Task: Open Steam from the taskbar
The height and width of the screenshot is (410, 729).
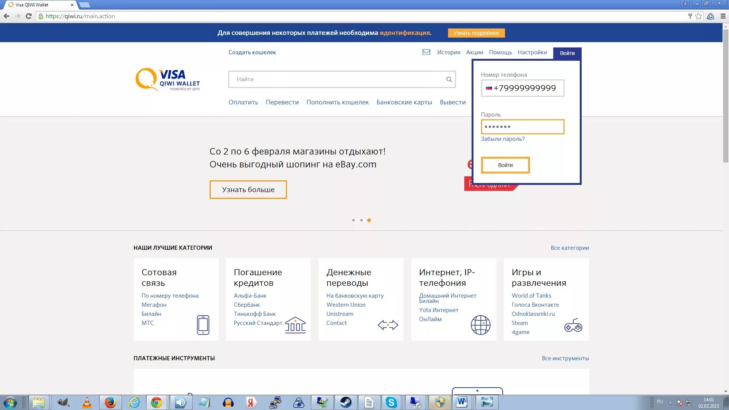Action: click(346, 402)
